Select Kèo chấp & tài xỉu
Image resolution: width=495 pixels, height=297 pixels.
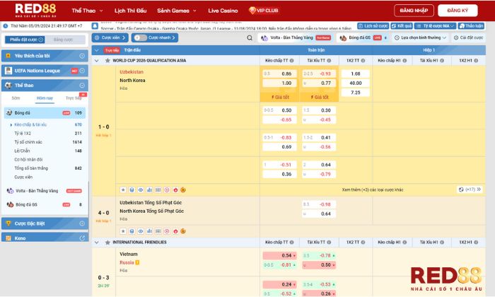(x=30, y=124)
